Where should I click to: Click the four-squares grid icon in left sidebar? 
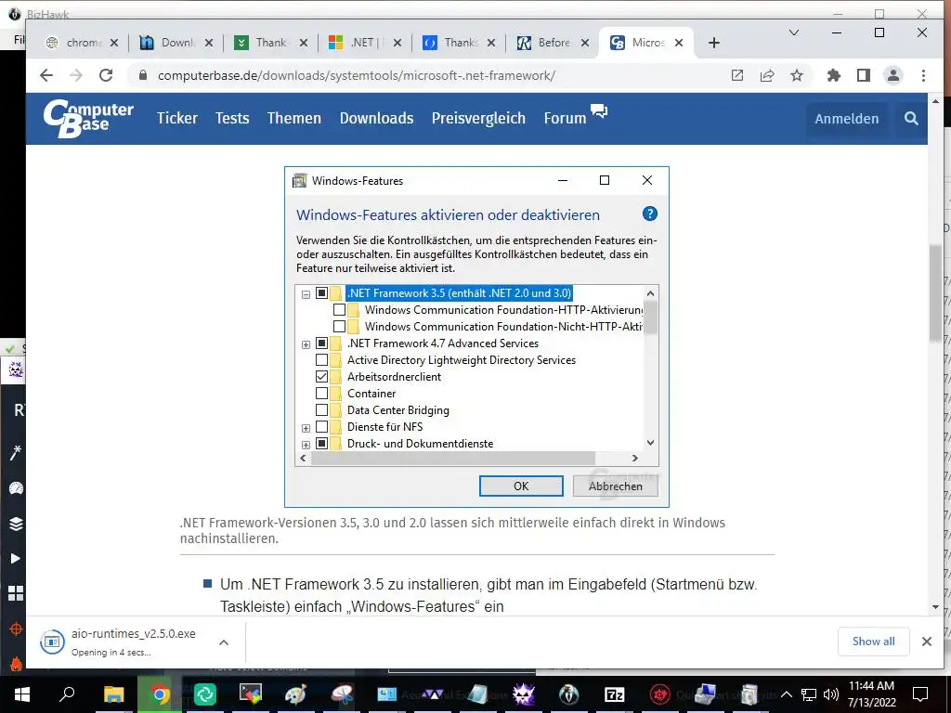click(x=16, y=593)
